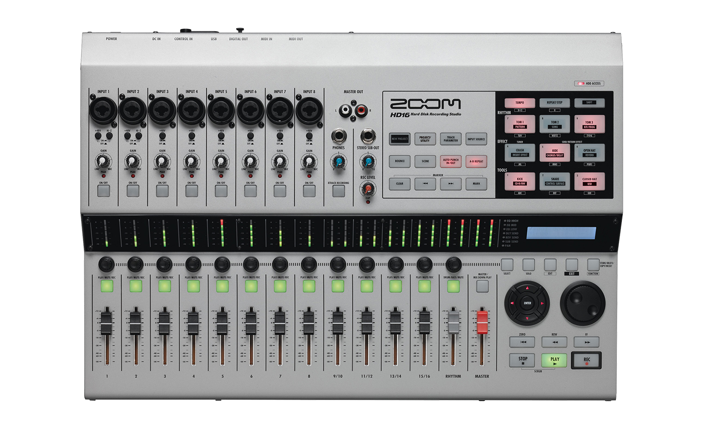
Task: Tap the REW rewind button
Action: coord(554,342)
